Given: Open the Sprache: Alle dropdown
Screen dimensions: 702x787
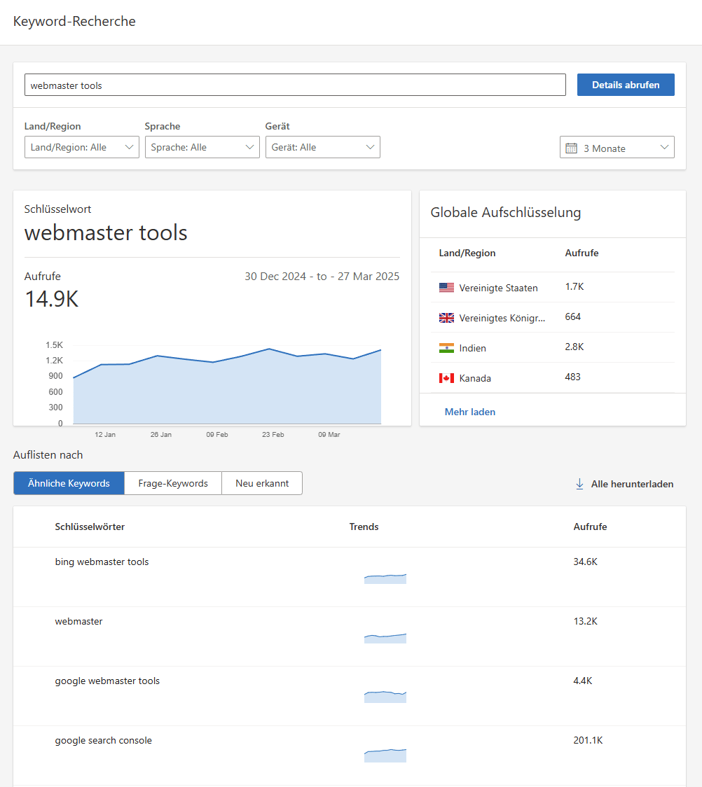Looking at the screenshot, I should click(x=202, y=147).
